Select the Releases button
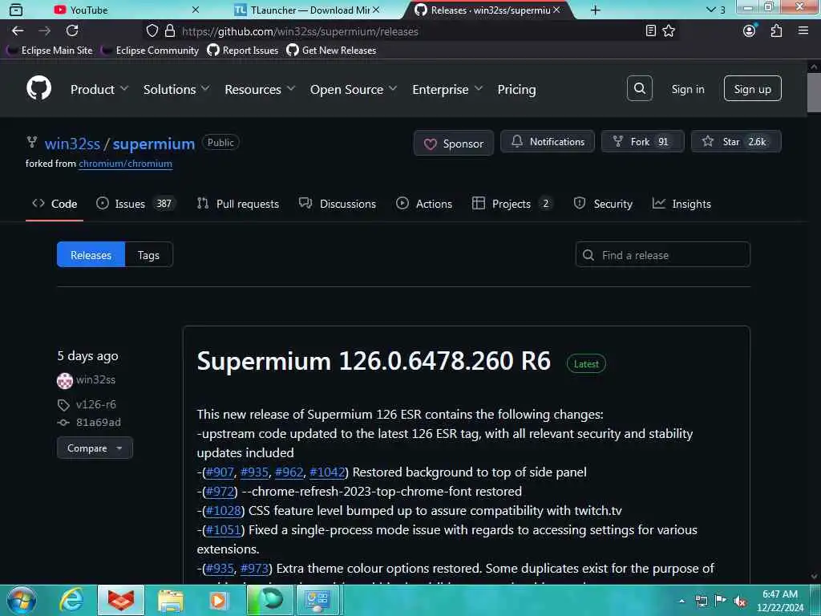This screenshot has width=821, height=616. click(x=91, y=255)
